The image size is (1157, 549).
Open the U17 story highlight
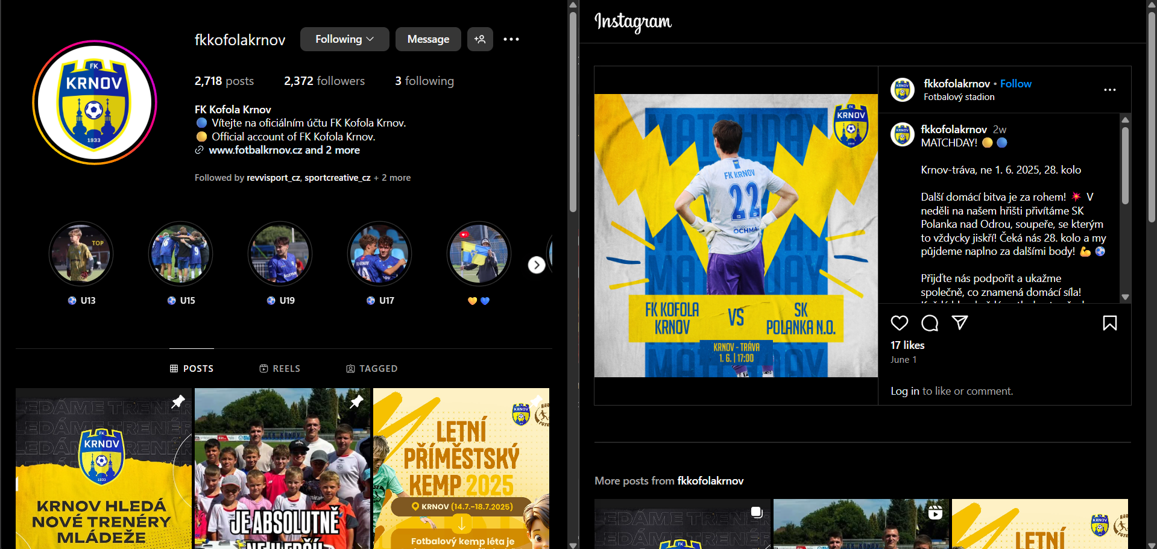(x=379, y=254)
